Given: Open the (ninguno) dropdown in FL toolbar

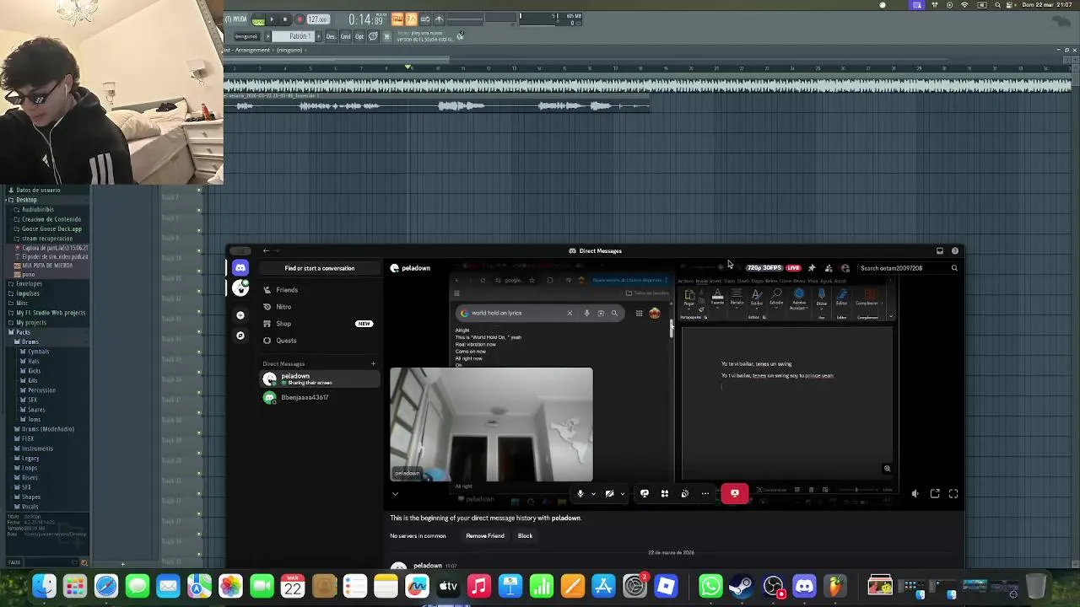Looking at the screenshot, I should point(246,36).
